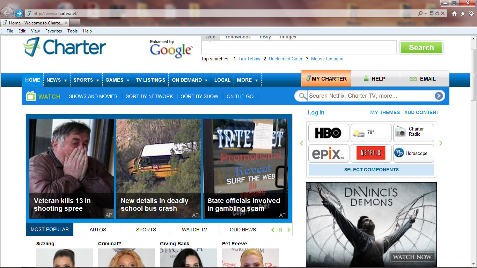Open the Unclaimed Cash top search link
477x268 pixels.
point(285,59)
